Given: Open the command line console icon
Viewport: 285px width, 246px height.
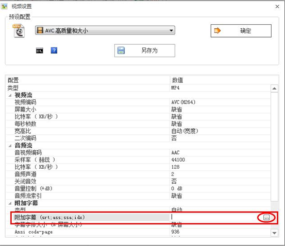Looking at the screenshot, I should [40, 50].
